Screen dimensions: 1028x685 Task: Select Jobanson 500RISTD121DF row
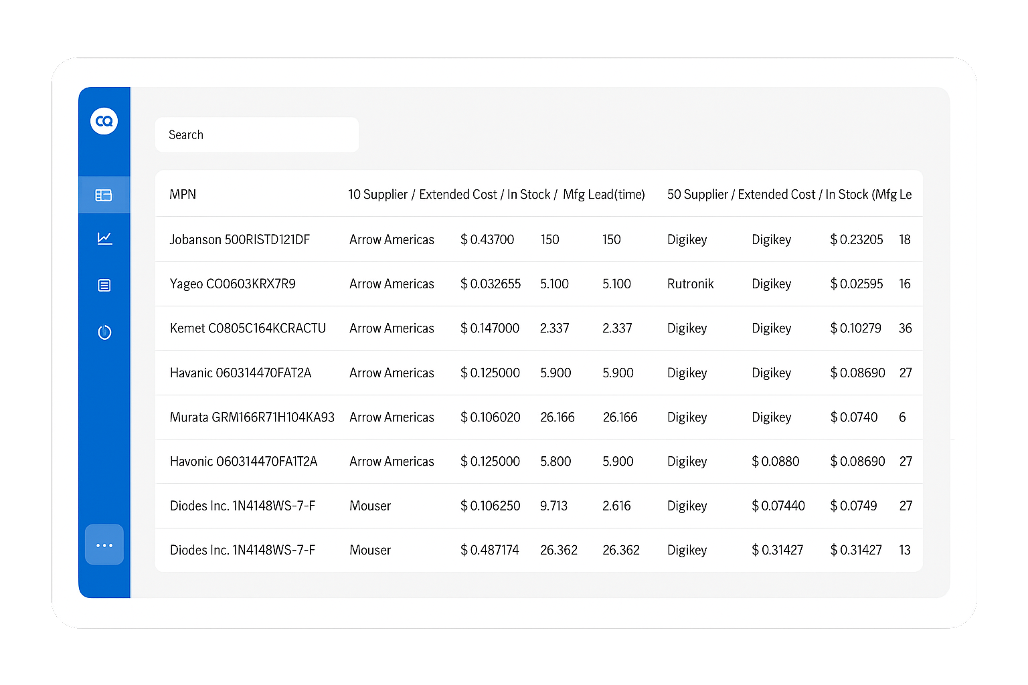(x=539, y=239)
